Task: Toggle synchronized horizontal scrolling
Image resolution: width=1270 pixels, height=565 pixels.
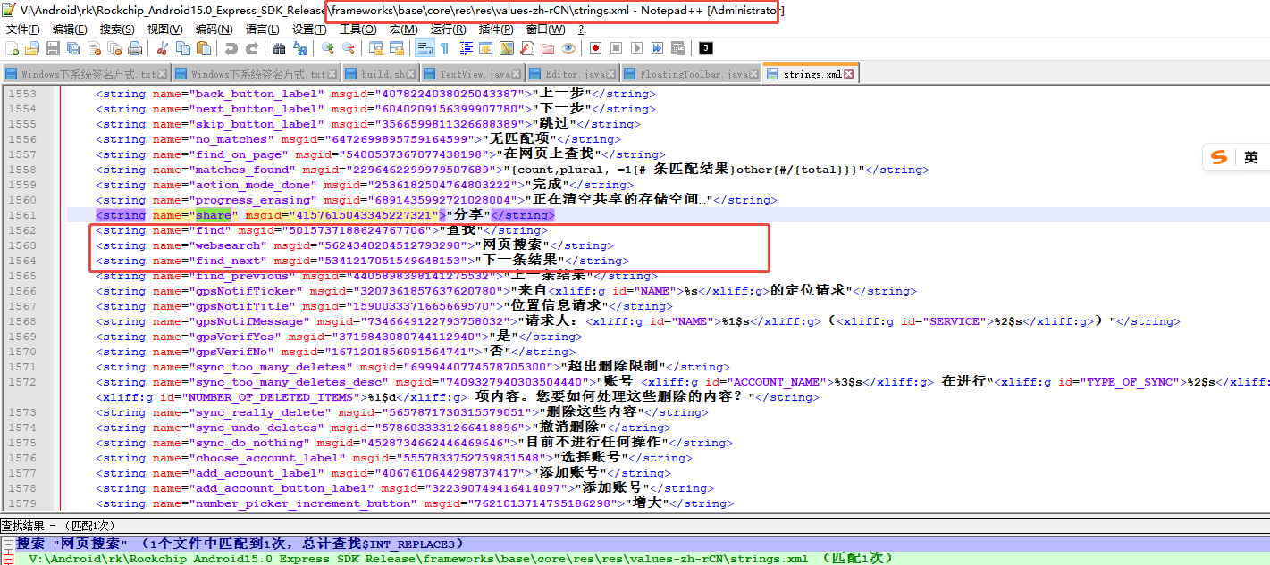Action: pos(397,47)
